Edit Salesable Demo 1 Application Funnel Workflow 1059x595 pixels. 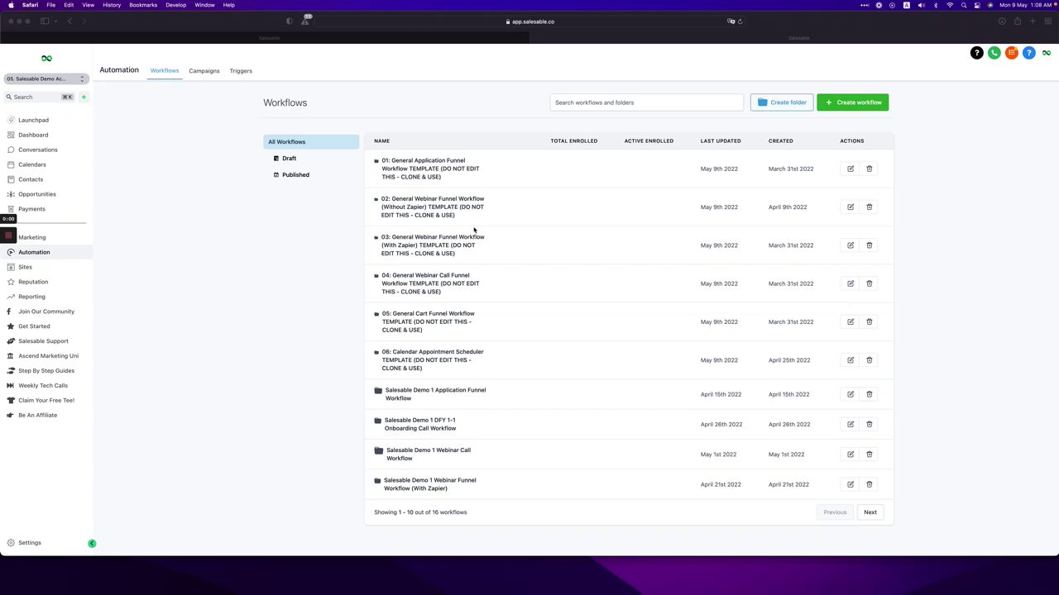tap(851, 394)
